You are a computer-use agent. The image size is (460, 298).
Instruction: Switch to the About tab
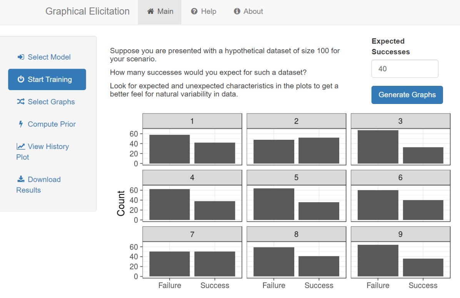click(248, 12)
